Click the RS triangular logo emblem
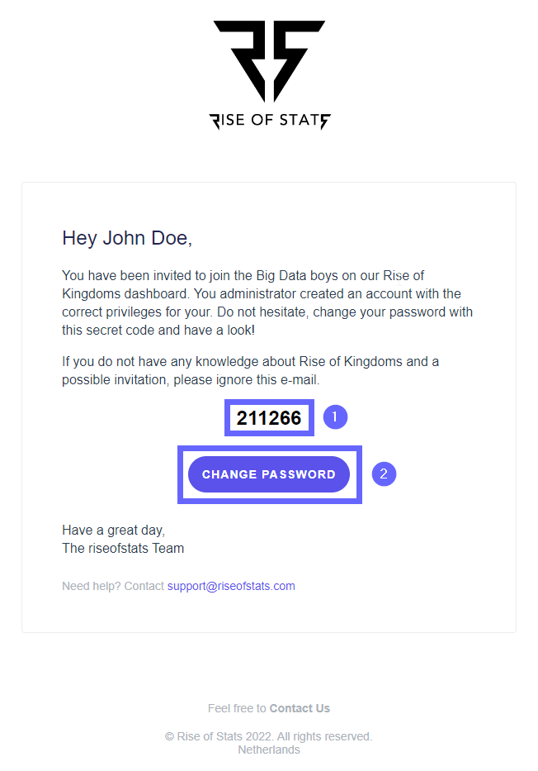 point(269,59)
